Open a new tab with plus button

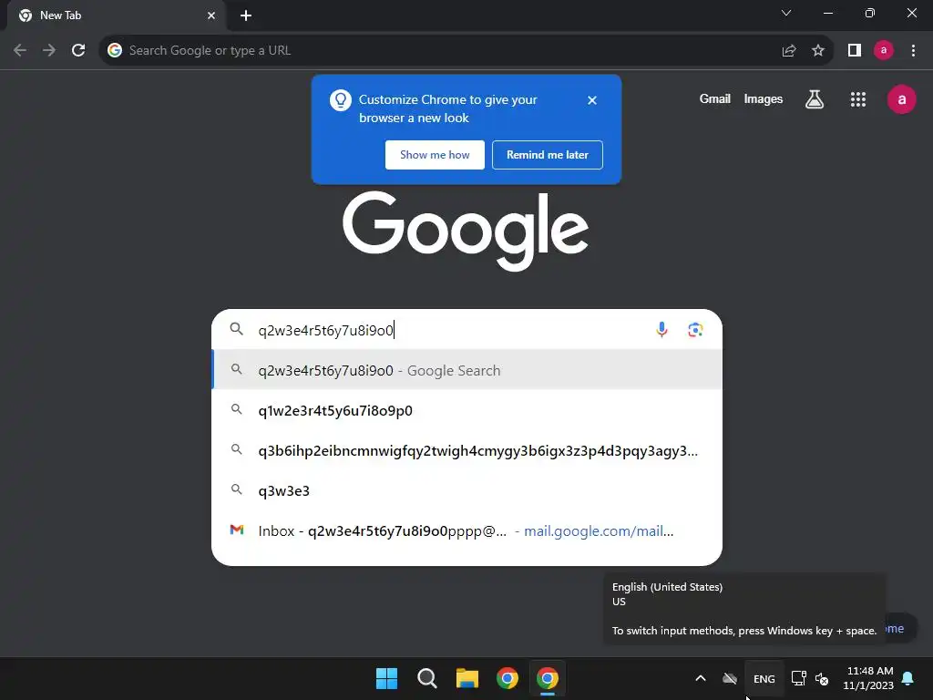[246, 15]
